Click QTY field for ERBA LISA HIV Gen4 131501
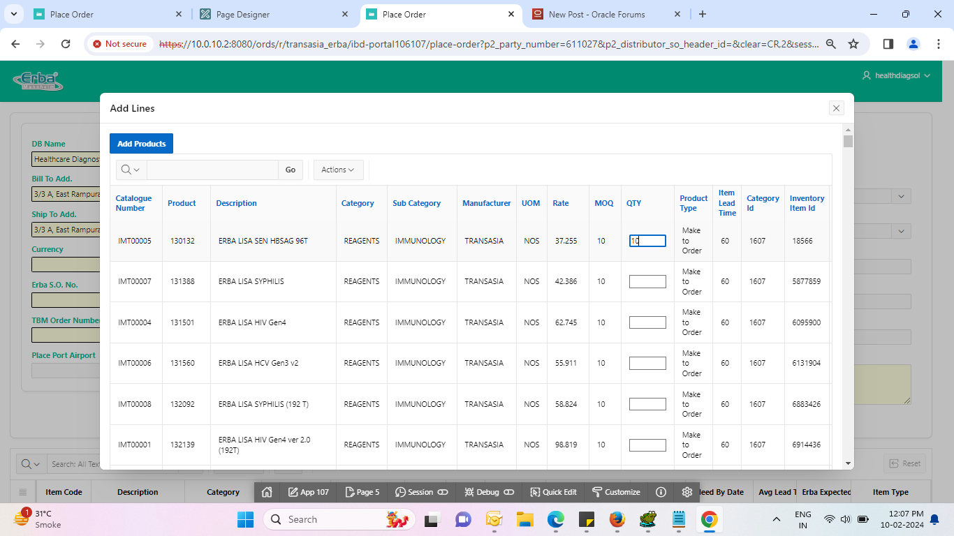This screenshot has width=954, height=536. click(x=647, y=322)
